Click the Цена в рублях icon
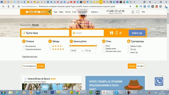 coord(71,41)
